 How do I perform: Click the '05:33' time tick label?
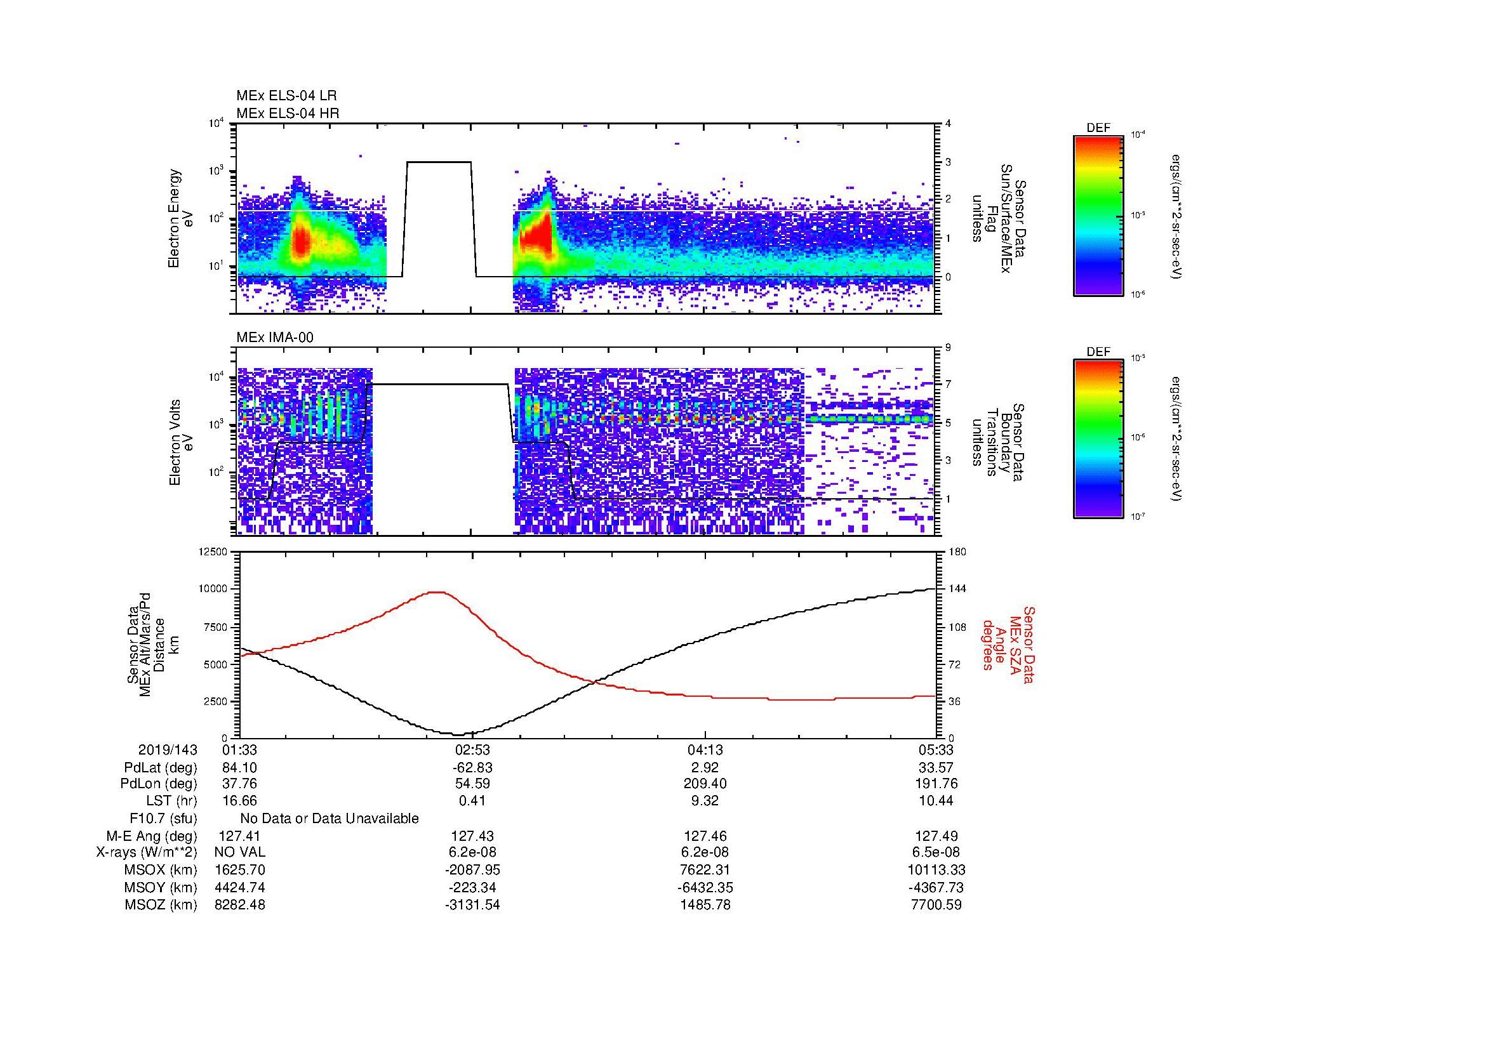(x=936, y=749)
